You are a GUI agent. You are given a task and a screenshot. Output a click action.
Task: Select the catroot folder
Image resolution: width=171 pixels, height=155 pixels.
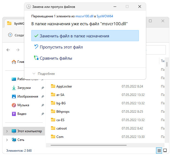(x=62, y=128)
